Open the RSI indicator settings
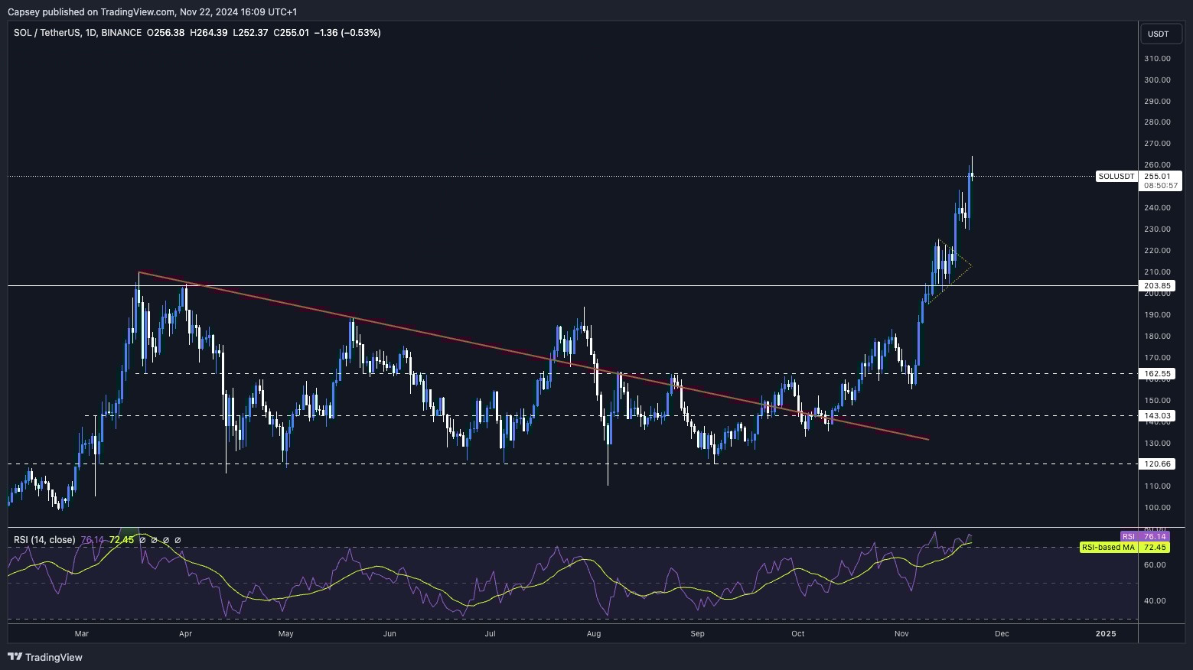Screen dimensions: 1193x670 pyautogui.click(x=155, y=540)
